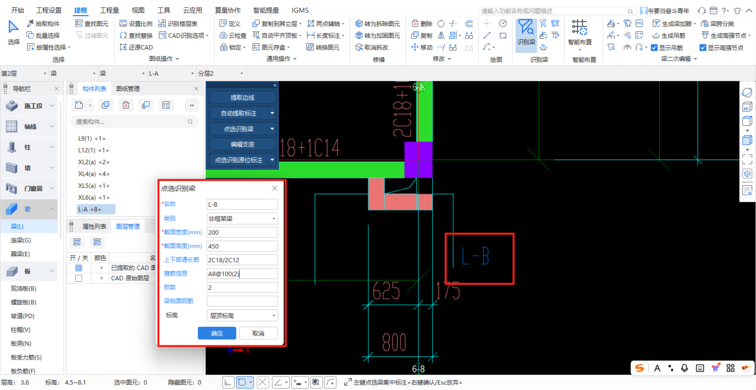Click the 提取边线 button
The image size is (756, 390).
click(x=242, y=98)
